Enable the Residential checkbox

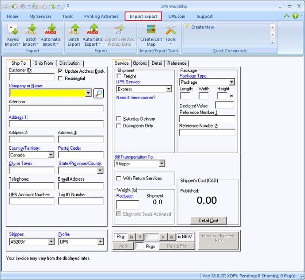[61, 78]
